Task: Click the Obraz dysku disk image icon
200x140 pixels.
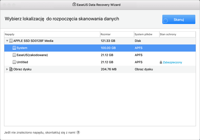Action: [11, 69]
